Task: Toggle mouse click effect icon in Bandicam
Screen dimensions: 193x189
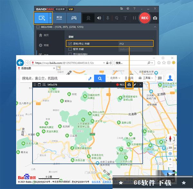Action: 116,18
